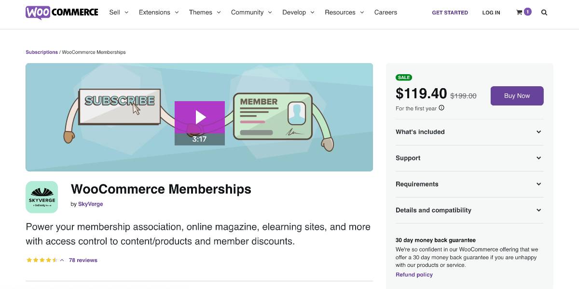Screen dimensions: 579x289
Task: Go to the Careers page
Action: pos(386,13)
